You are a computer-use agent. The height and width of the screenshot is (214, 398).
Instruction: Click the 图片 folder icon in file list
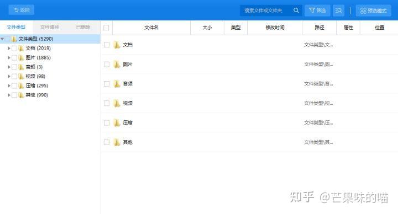117,65
